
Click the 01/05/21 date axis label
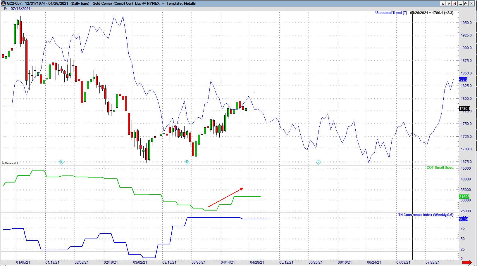tap(23, 262)
